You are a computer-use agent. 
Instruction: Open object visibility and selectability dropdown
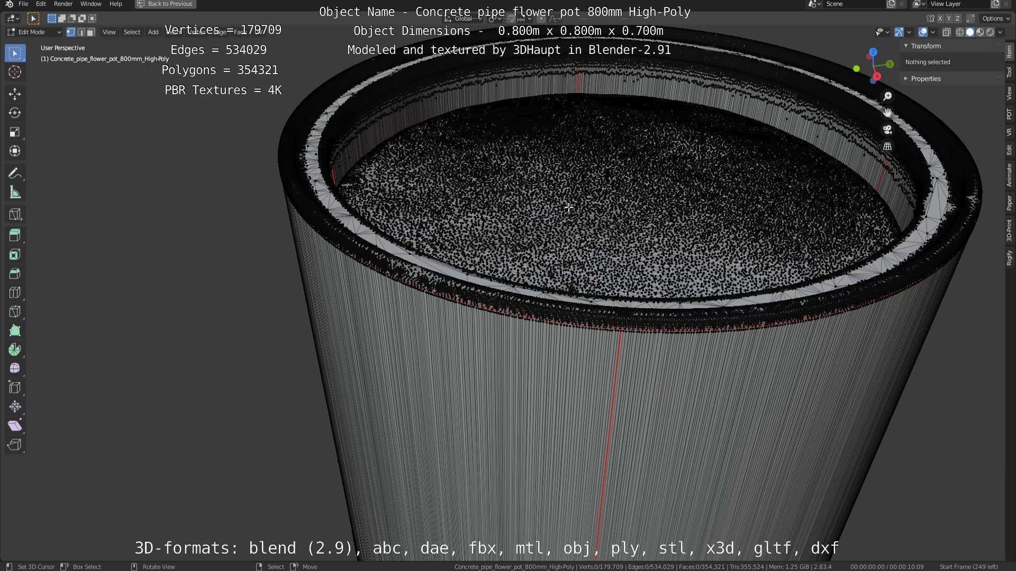[x=882, y=32]
